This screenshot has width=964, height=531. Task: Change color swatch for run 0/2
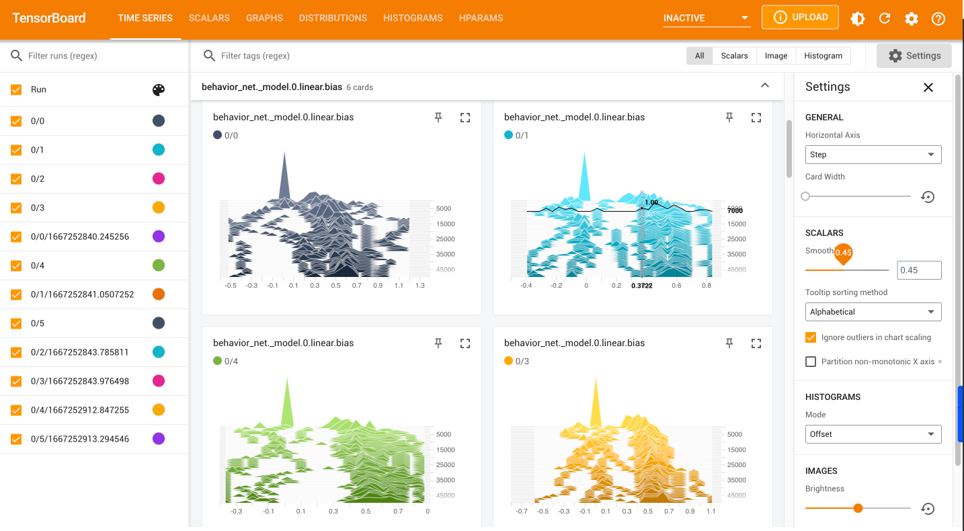coord(159,179)
